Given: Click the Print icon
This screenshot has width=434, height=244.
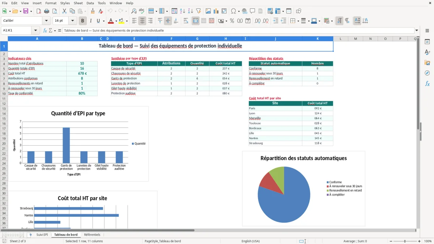Looking at the screenshot, I should [47, 11].
